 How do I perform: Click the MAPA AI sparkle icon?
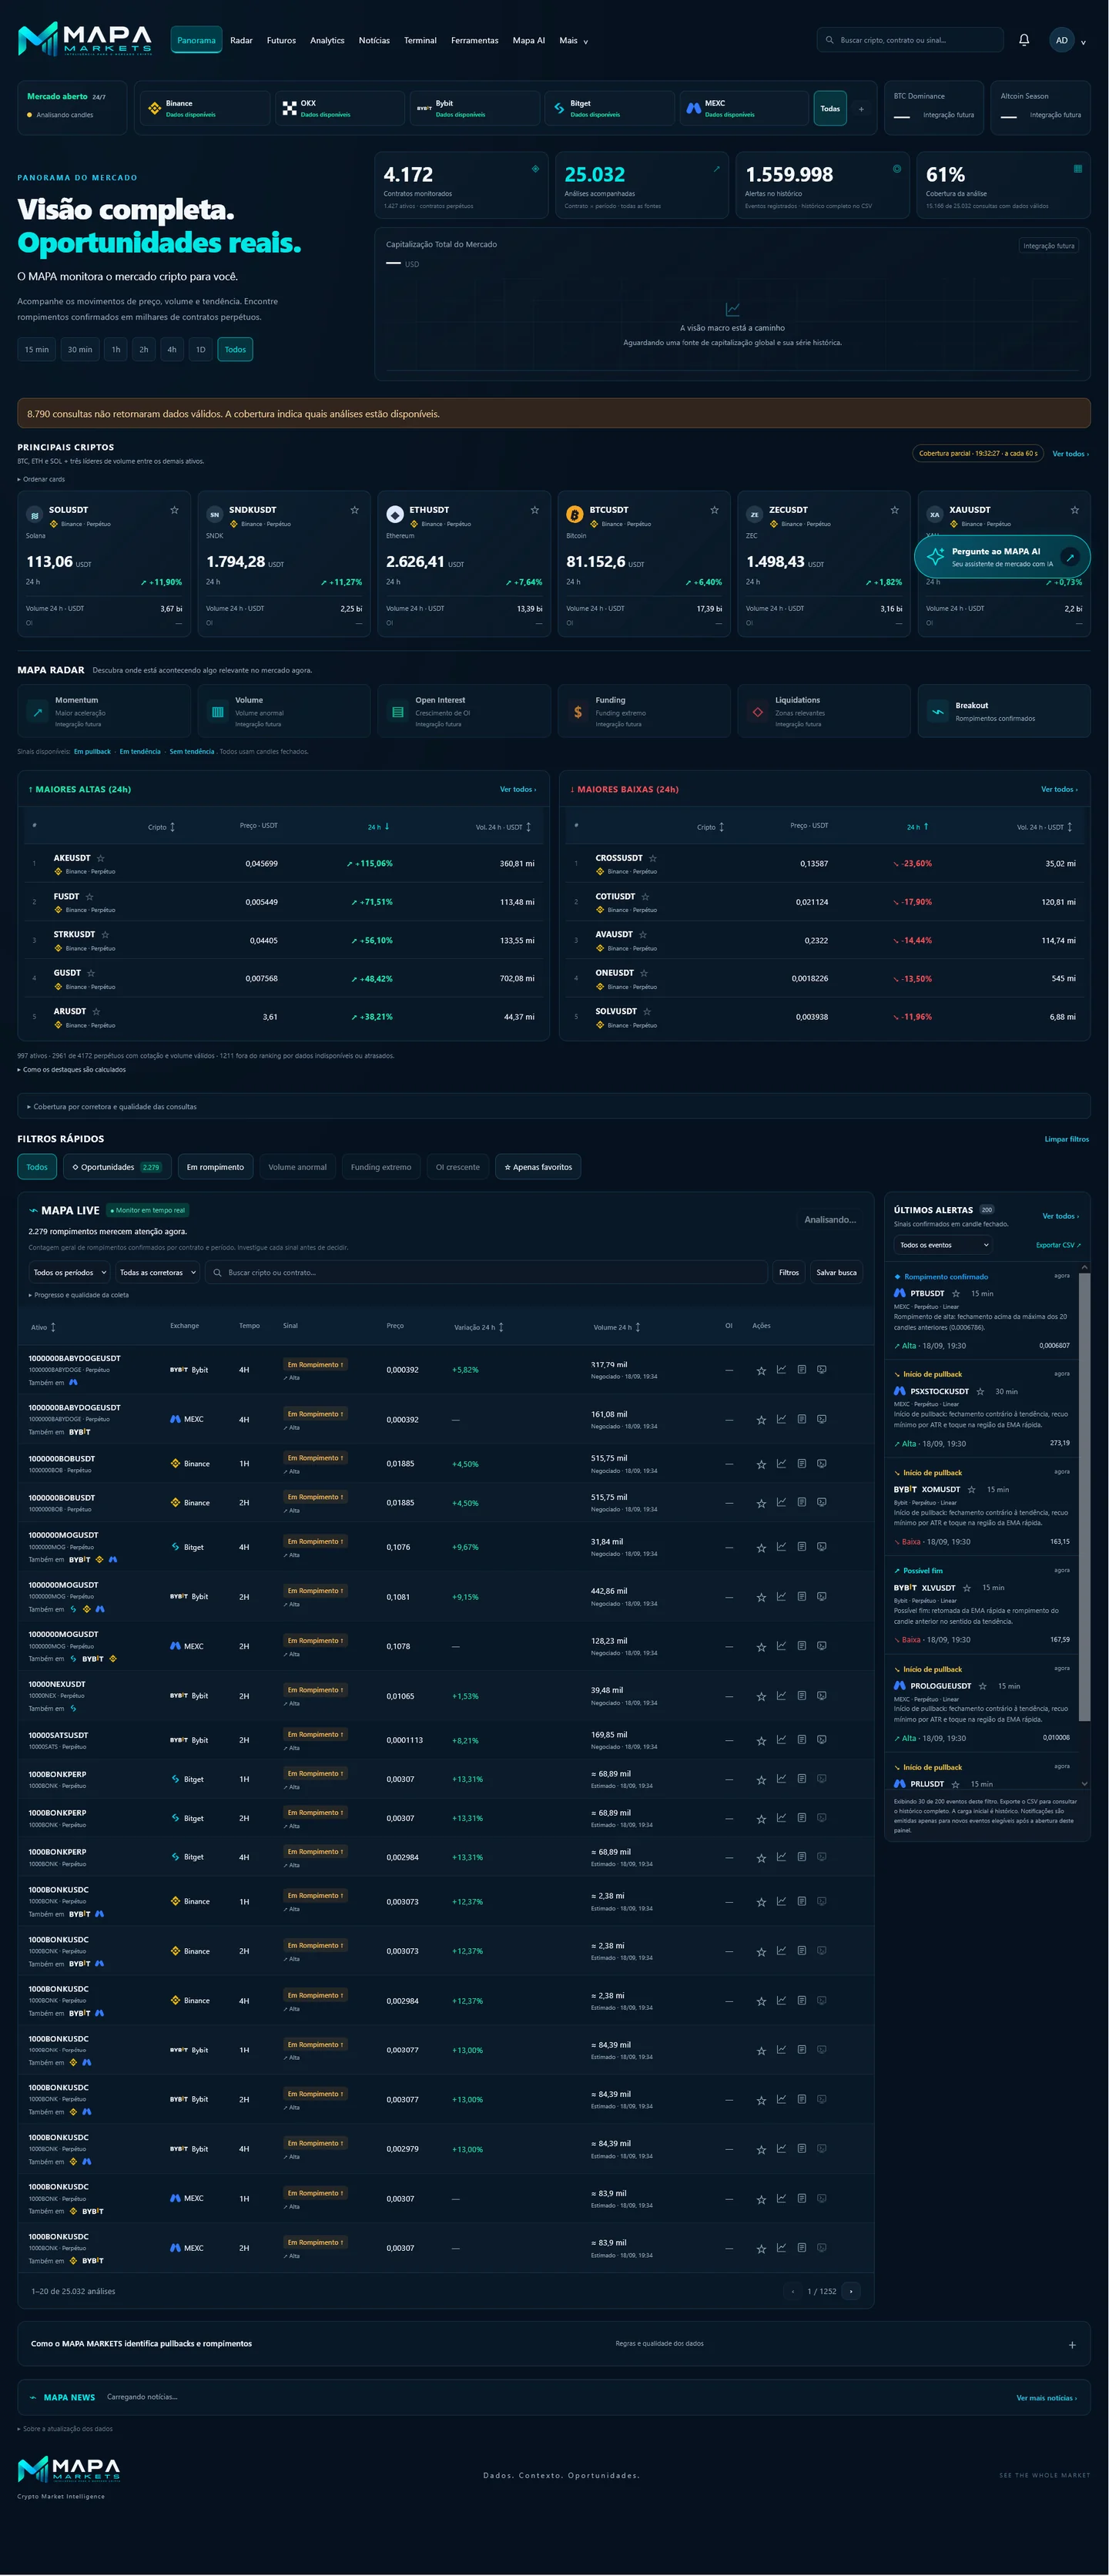tap(935, 557)
